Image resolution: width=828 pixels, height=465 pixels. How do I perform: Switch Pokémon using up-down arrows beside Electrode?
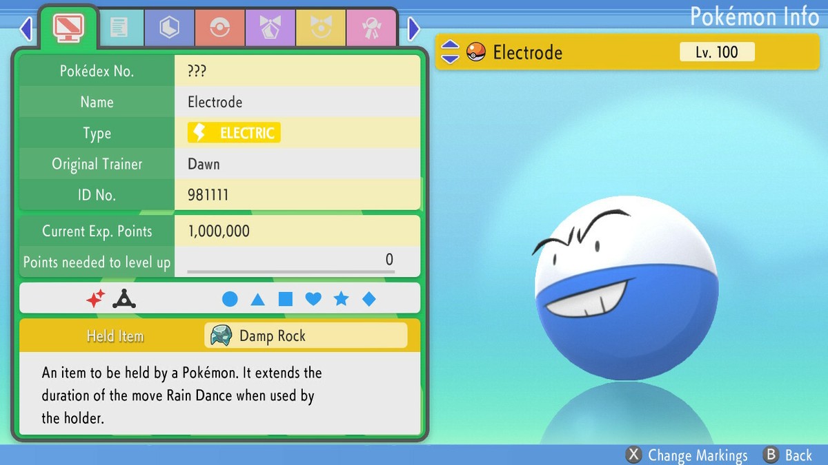click(450, 52)
